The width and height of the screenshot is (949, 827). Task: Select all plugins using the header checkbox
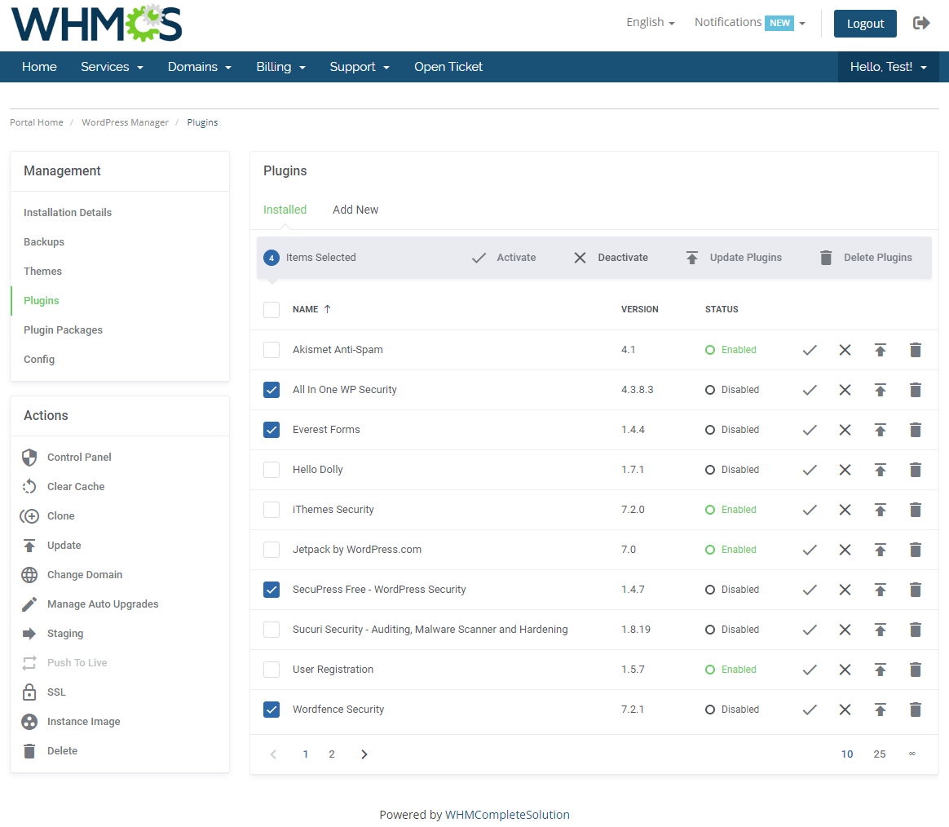pyautogui.click(x=271, y=309)
